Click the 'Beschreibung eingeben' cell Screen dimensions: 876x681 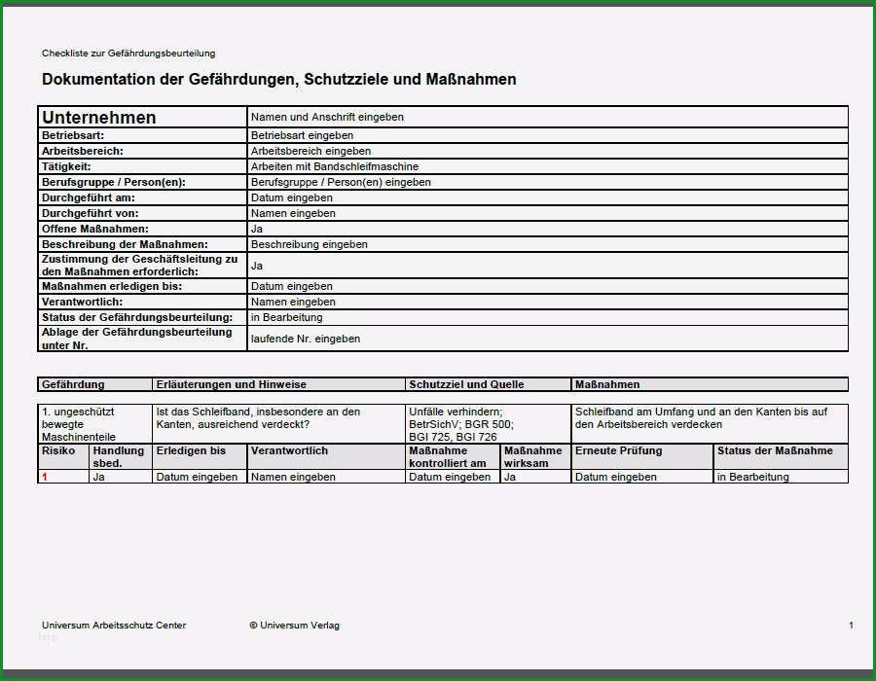[x=547, y=244]
